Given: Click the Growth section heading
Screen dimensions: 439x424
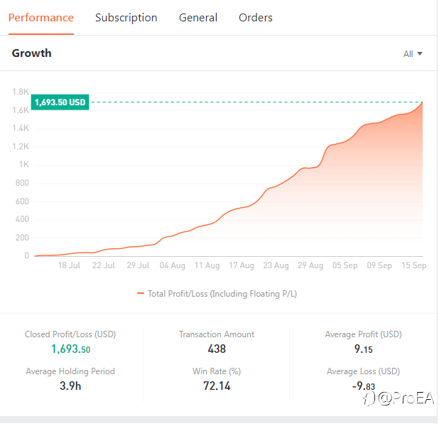Looking at the screenshot, I should click(32, 53).
